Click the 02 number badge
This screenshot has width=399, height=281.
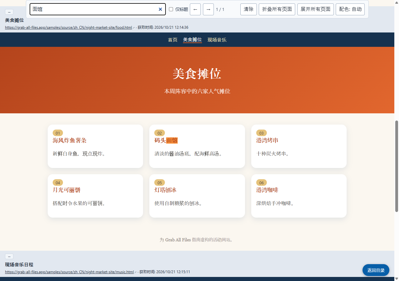160,133
